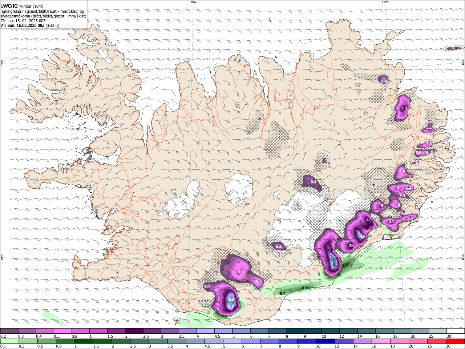Viewport: 465px width, 349px height.
Task: Pick light lavender top swatch between 4 and 4.5
Action: pyautogui.click(x=206, y=331)
